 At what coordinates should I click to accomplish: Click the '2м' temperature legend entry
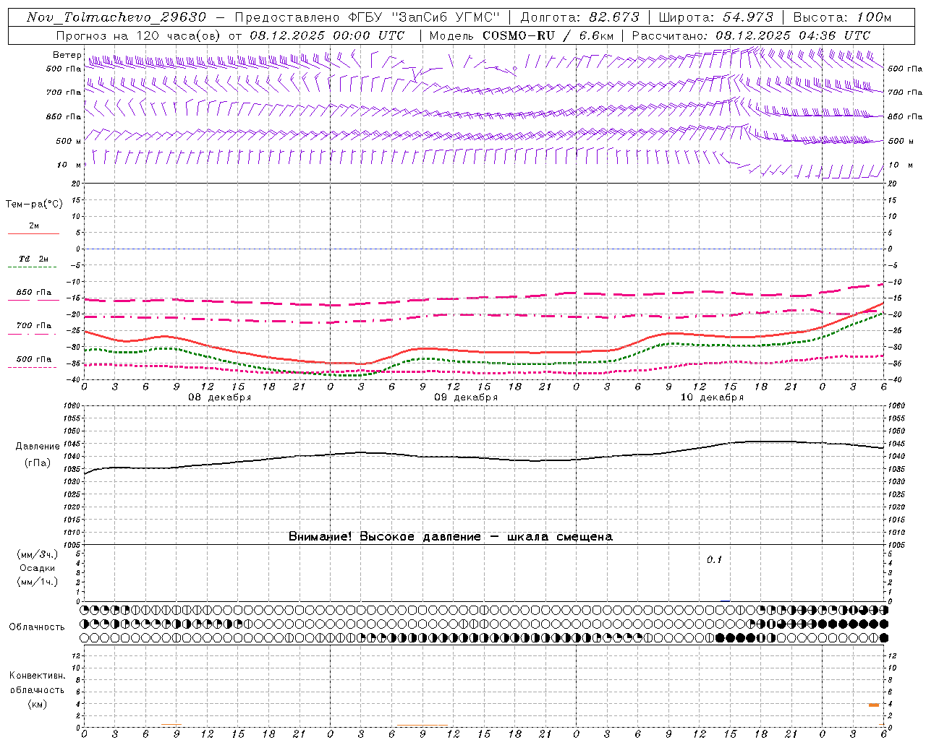pos(34,226)
